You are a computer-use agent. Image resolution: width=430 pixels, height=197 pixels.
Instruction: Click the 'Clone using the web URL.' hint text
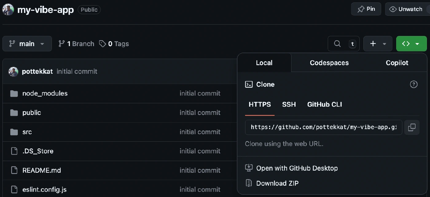tap(284, 144)
